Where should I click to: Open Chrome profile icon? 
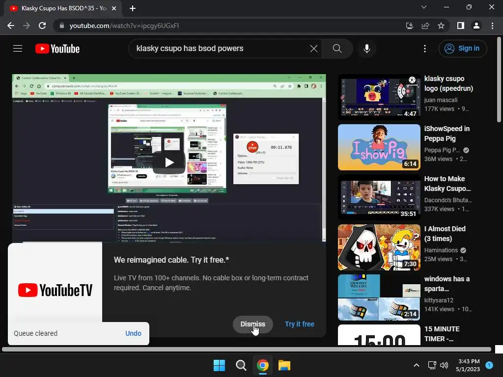[x=476, y=26]
